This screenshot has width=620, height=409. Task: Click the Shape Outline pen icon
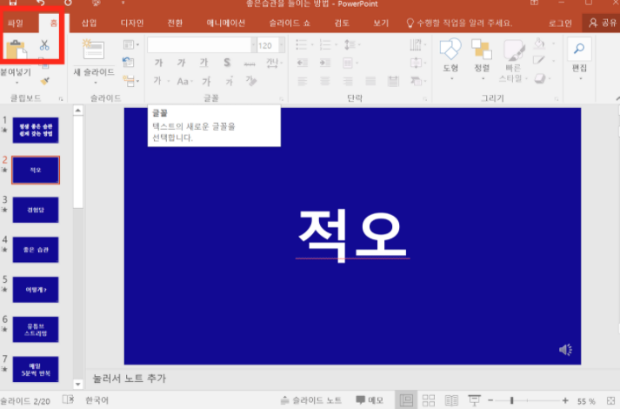pos(539,60)
